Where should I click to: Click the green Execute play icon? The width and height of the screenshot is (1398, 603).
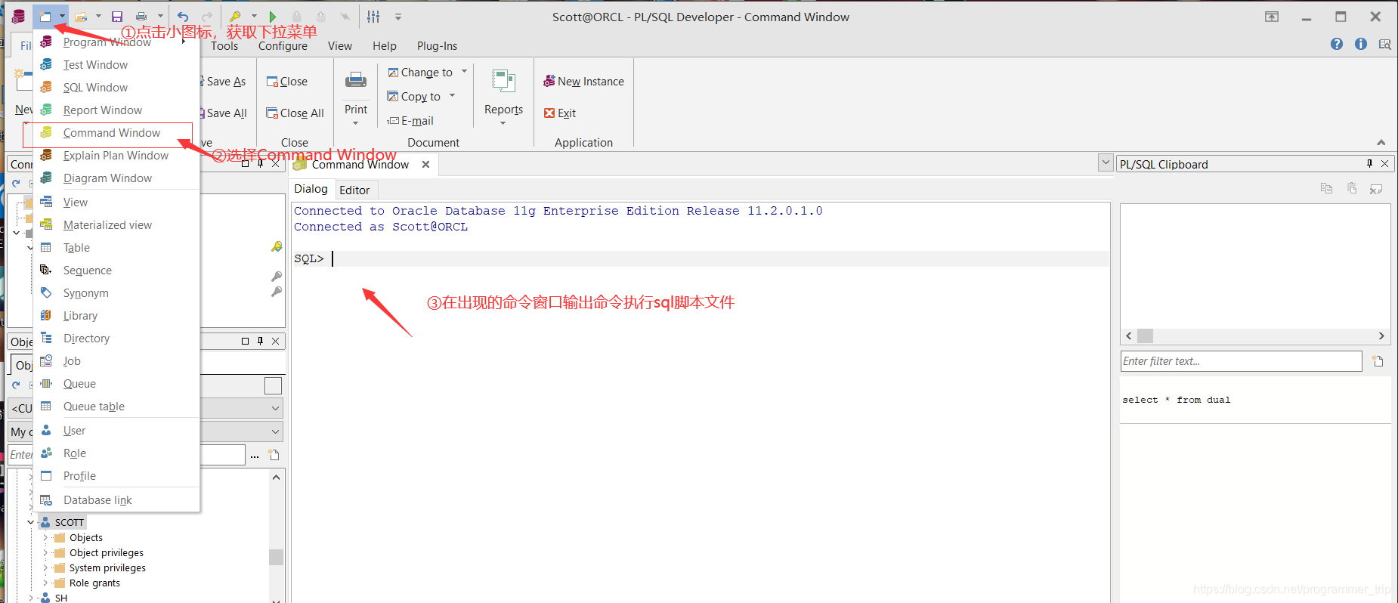tap(273, 16)
